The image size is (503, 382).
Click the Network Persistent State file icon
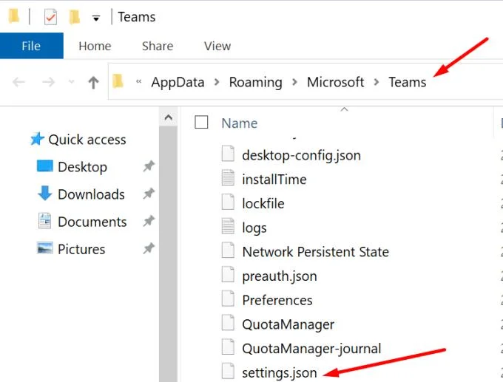click(228, 250)
